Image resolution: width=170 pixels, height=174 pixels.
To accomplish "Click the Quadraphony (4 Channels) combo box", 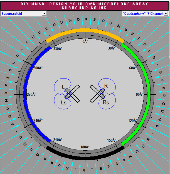I will tap(143, 13).
